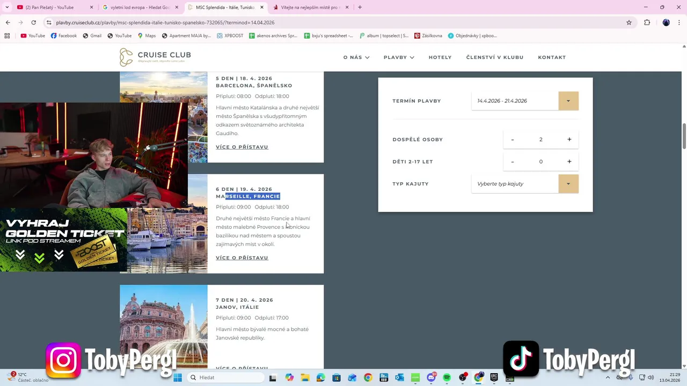This screenshot has width=687, height=386.
Task: Go back to previous page
Action: 8,23
